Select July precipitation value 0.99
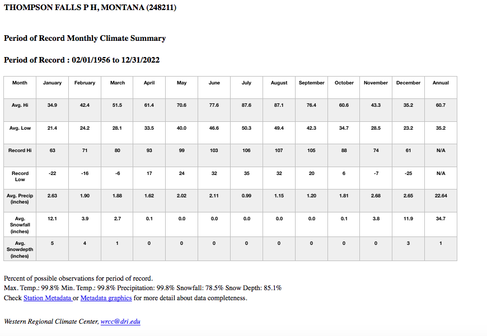 [247, 196]
